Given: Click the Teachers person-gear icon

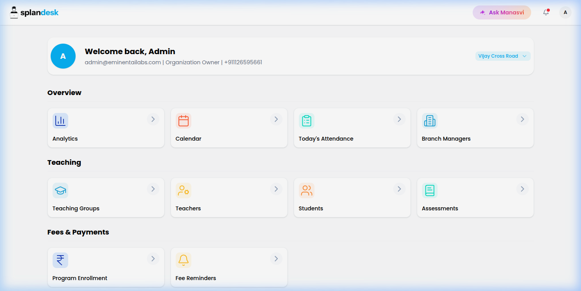Looking at the screenshot, I should [184, 190].
